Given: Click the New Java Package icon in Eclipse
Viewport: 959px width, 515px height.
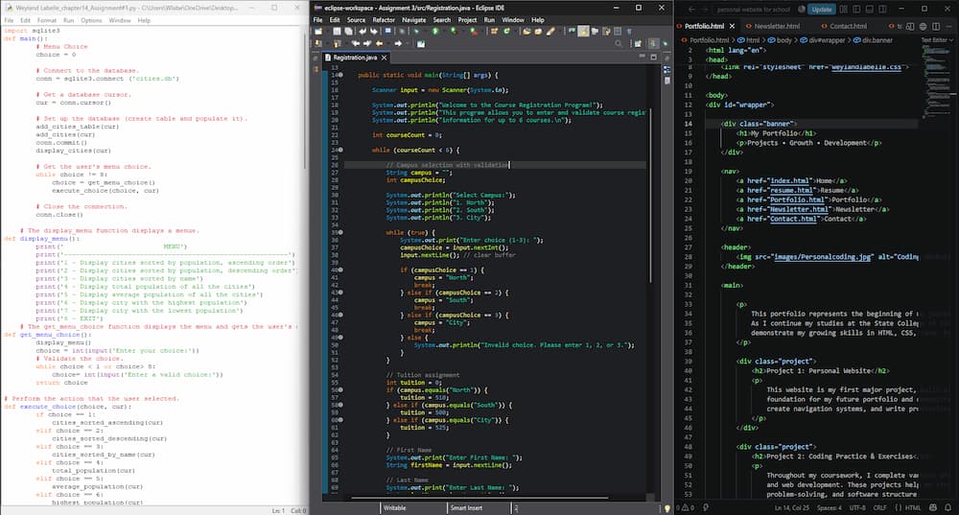Looking at the screenshot, I should tap(494, 32).
